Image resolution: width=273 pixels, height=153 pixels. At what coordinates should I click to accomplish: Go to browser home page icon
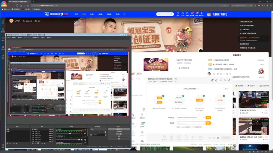(x=21, y=5)
